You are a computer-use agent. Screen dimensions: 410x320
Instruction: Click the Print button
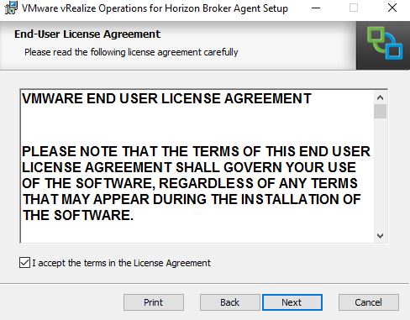(154, 302)
